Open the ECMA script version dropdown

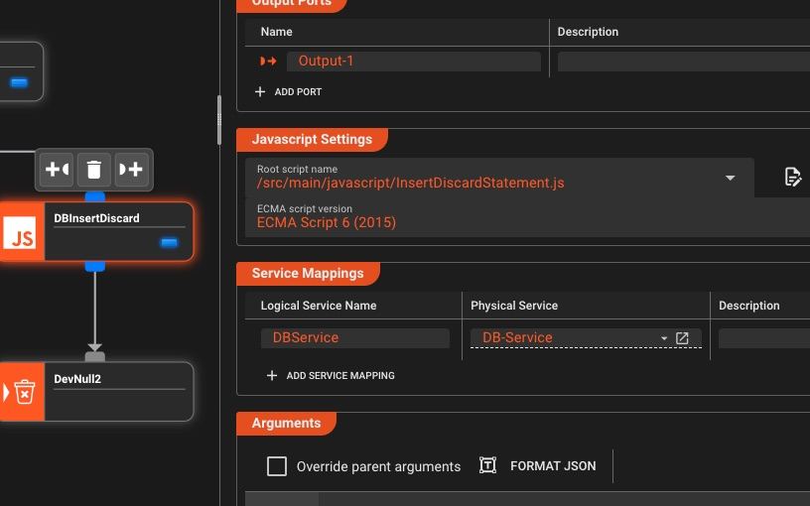point(527,217)
